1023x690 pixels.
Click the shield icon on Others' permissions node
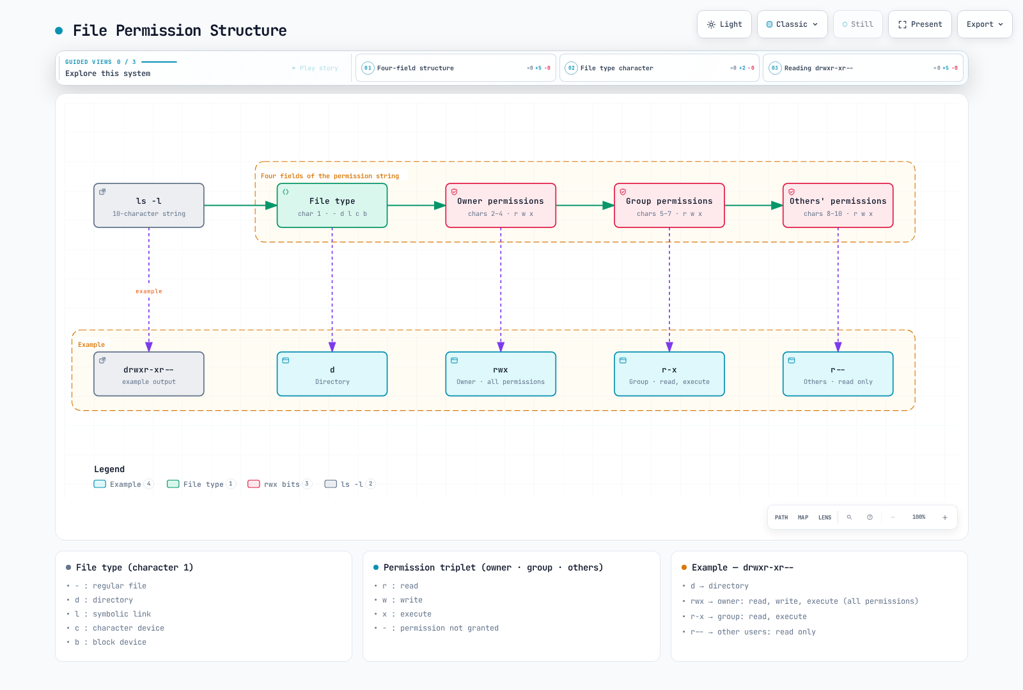792,192
